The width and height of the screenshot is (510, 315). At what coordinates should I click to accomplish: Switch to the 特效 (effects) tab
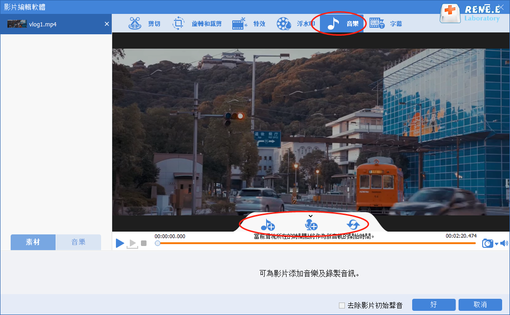click(249, 24)
